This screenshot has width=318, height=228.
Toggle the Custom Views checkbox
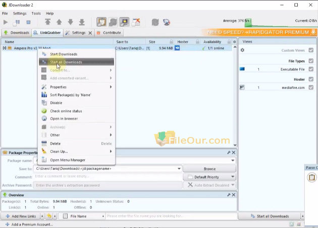click(x=311, y=50)
